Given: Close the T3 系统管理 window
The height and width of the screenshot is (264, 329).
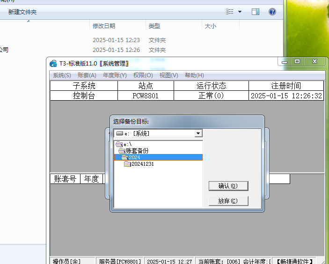Looking at the screenshot, I should (x=314, y=61).
